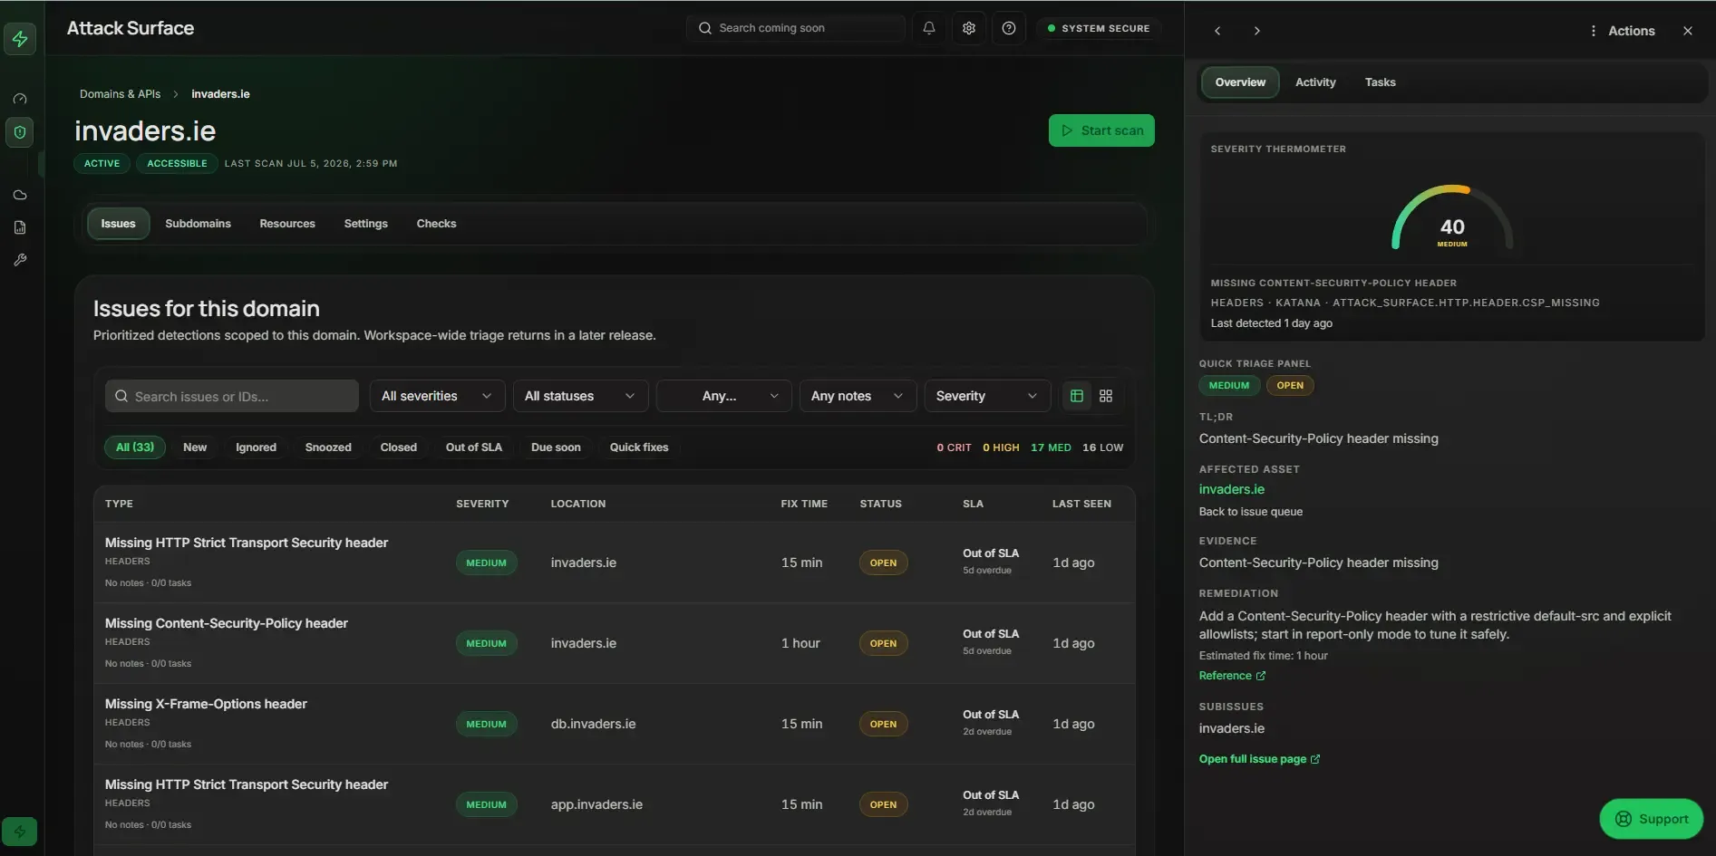Open settings gear icon in header

[969, 28]
